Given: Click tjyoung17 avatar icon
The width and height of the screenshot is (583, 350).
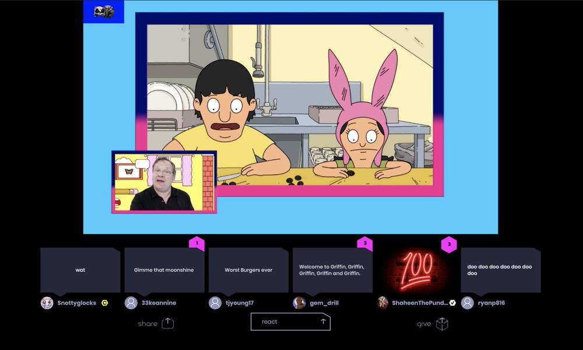Looking at the screenshot, I should [x=215, y=303].
